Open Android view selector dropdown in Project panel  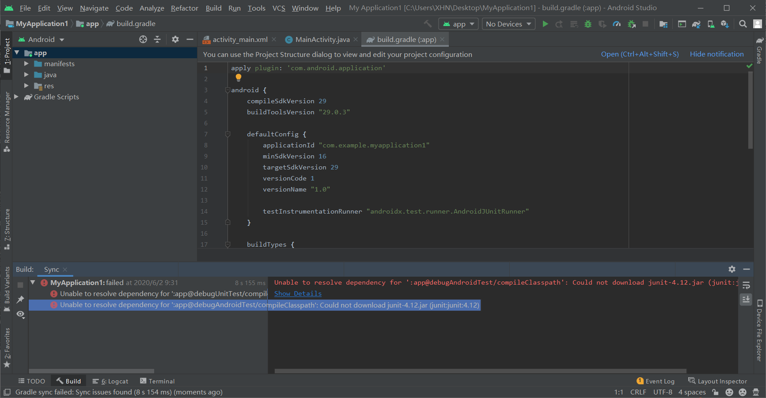[x=42, y=39]
